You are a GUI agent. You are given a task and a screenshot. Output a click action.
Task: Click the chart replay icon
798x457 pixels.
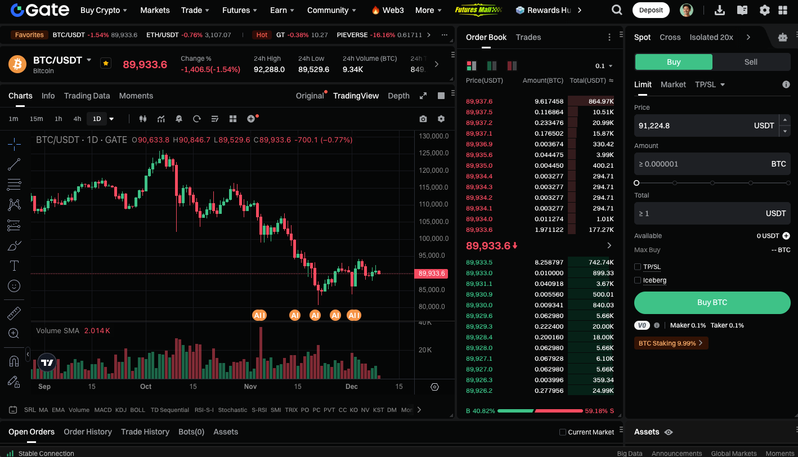197,119
